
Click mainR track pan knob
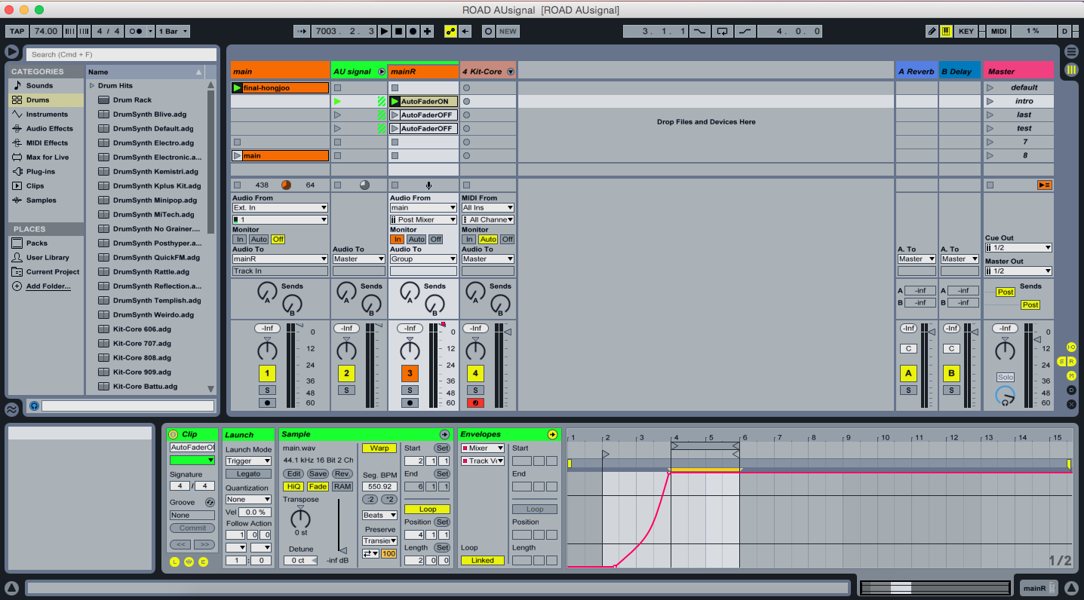(410, 351)
